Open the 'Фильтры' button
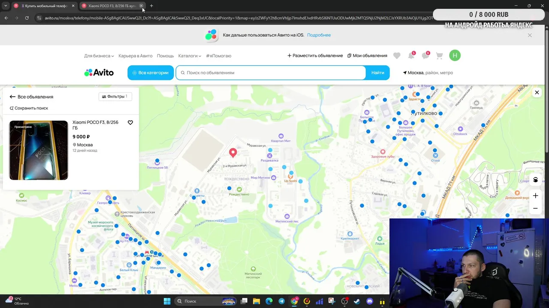This screenshot has width=549, height=308. (x=115, y=97)
